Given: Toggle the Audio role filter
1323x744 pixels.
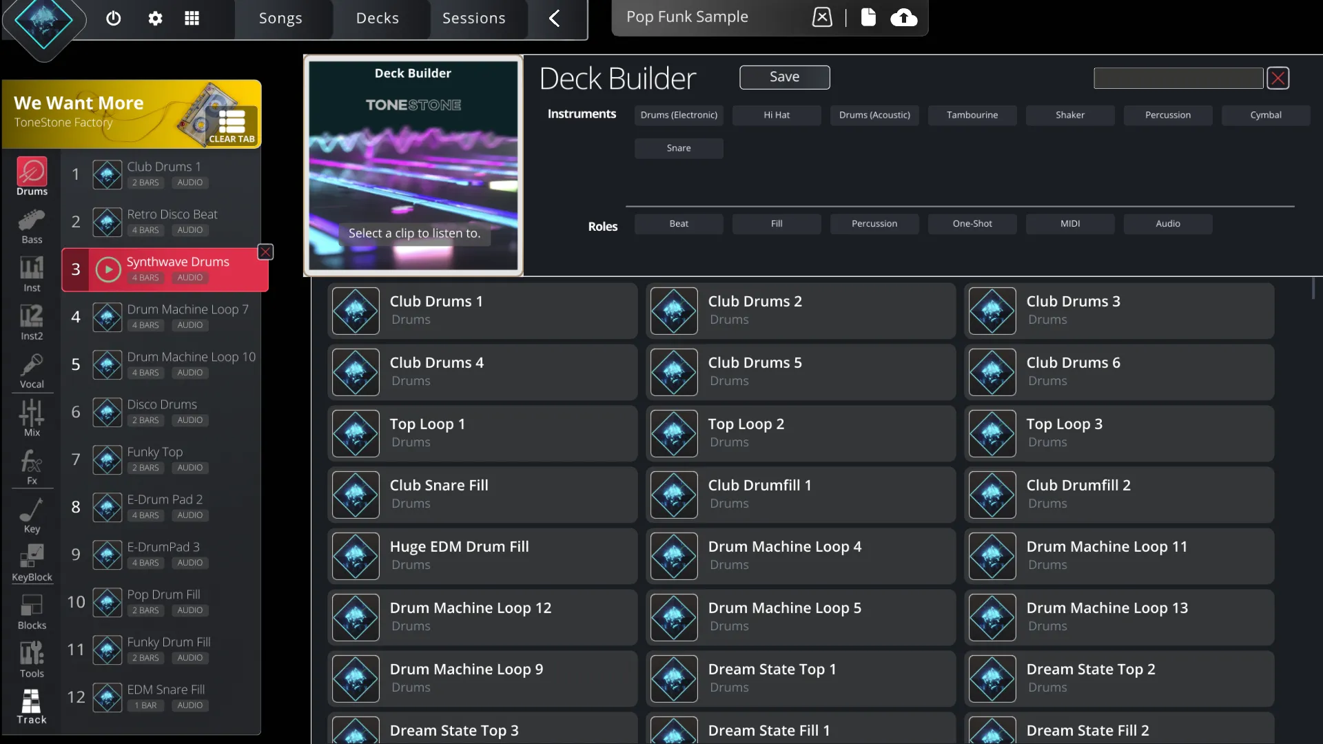Looking at the screenshot, I should click(x=1168, y=224).
